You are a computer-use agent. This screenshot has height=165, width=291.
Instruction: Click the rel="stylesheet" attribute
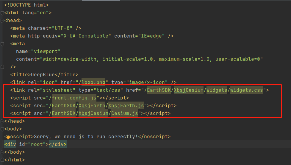coord(51,90)
